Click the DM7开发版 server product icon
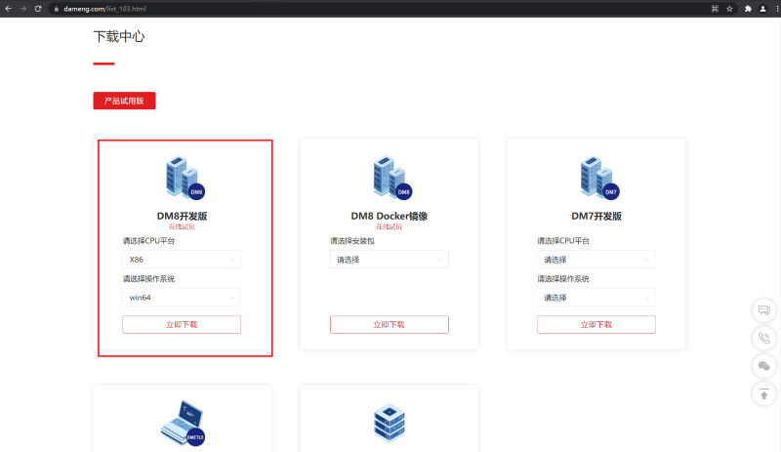The height and width of the screenshot is (452, 781). [599, 178]
